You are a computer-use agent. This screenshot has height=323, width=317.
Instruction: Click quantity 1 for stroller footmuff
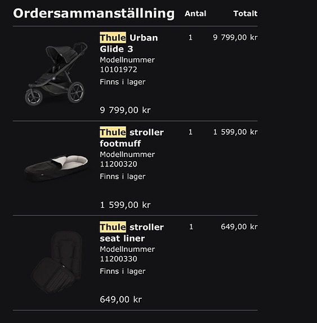(190, 132)
